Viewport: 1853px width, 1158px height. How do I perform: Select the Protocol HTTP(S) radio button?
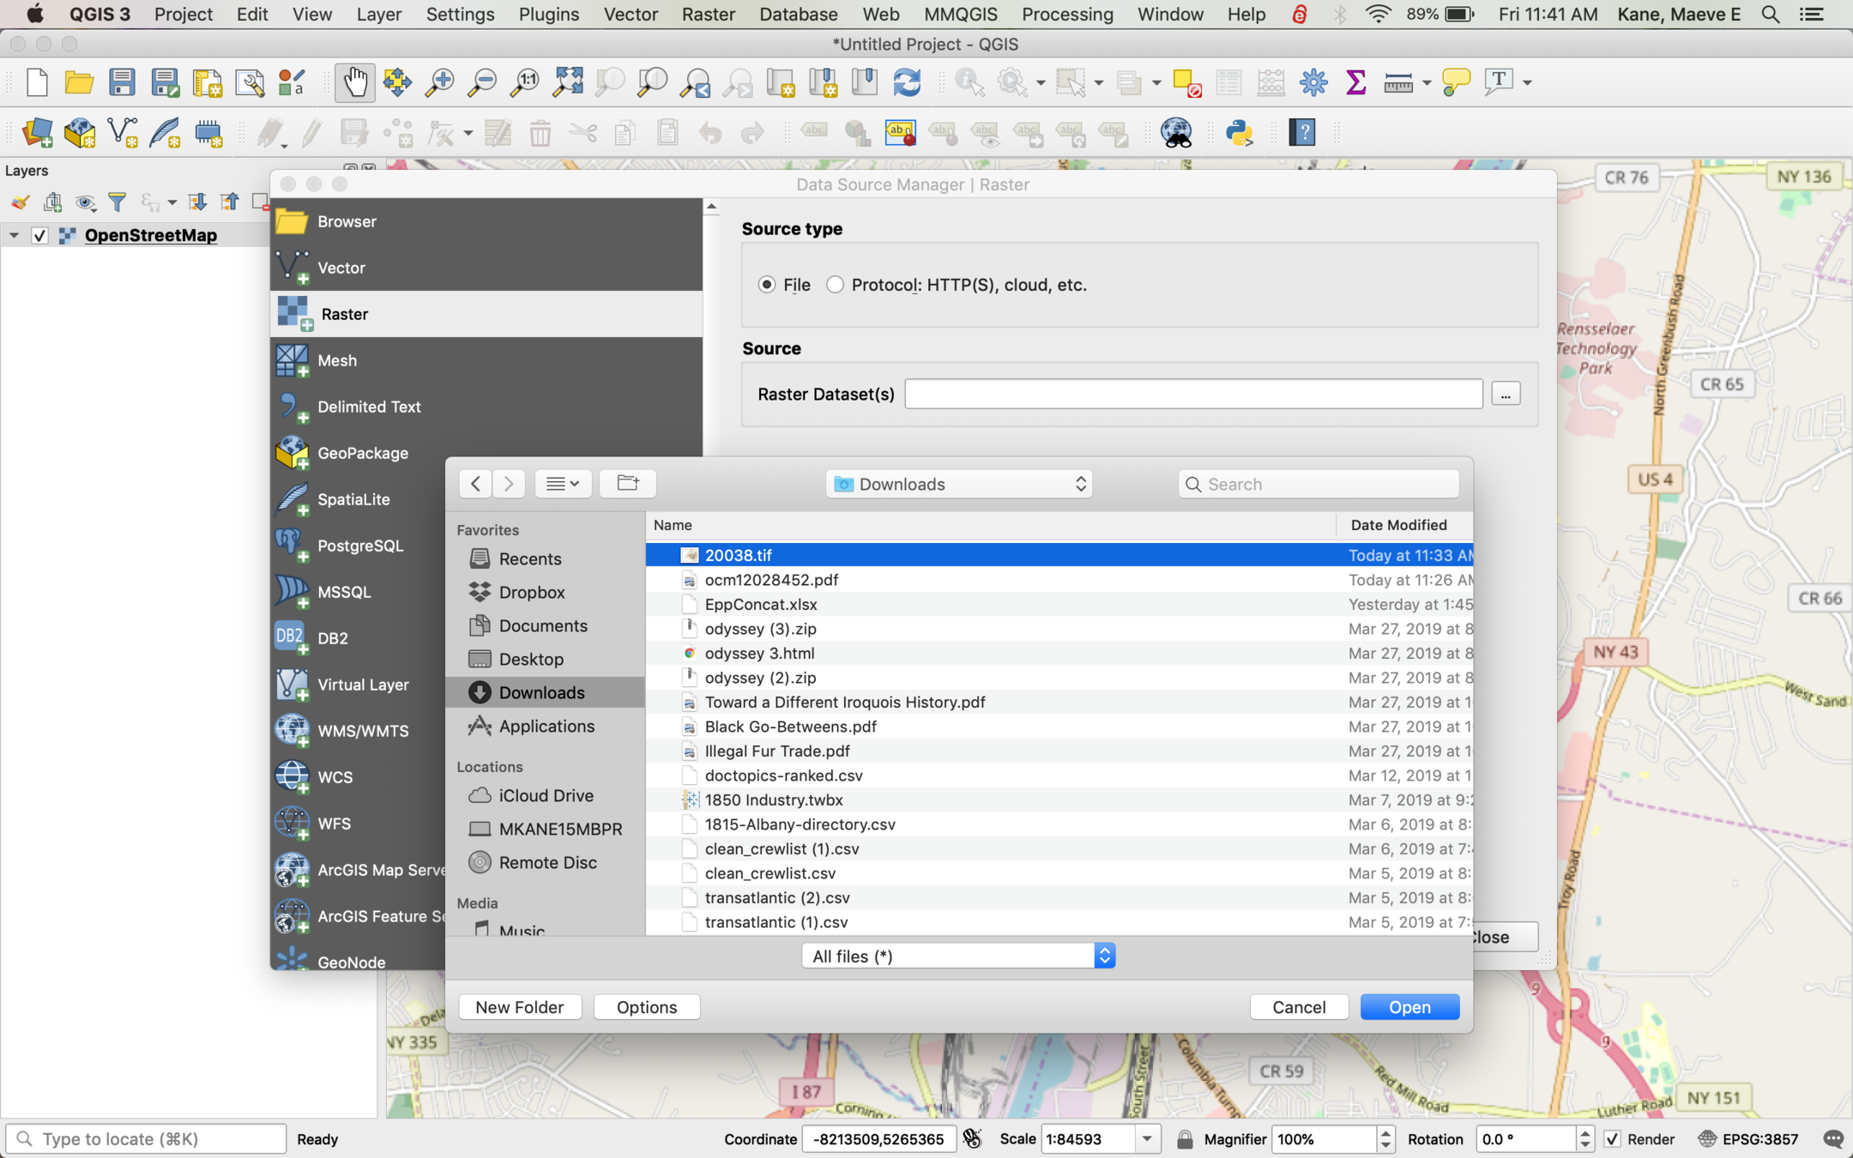coord(835,285)
